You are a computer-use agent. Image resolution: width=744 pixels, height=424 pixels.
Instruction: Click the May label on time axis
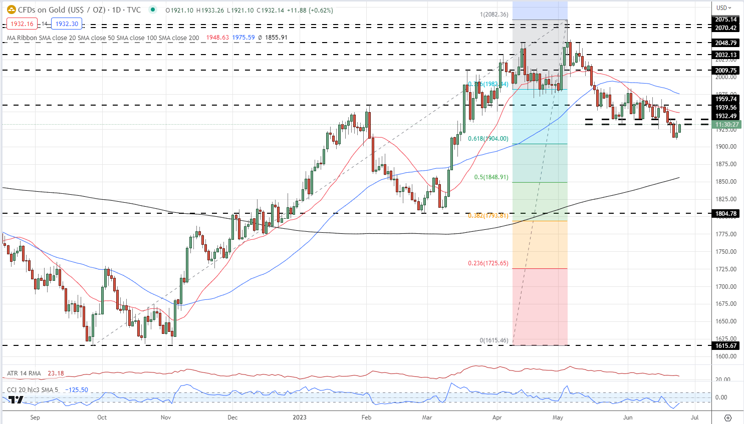click(558, 417)
